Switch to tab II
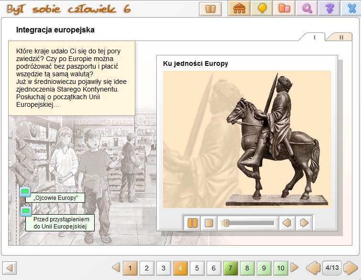361x280 pixels. click(x=341, y=37)
